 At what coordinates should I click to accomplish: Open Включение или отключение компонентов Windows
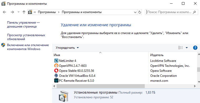click(x=28, y=47)
